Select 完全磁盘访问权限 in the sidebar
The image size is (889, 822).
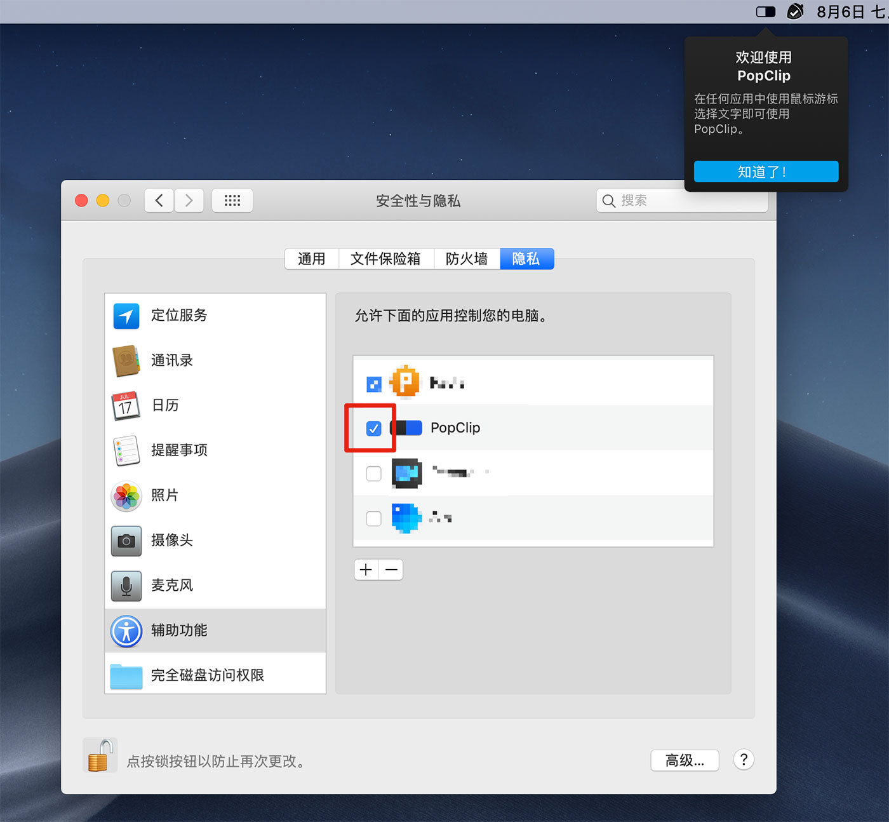(x=207, y=675)
